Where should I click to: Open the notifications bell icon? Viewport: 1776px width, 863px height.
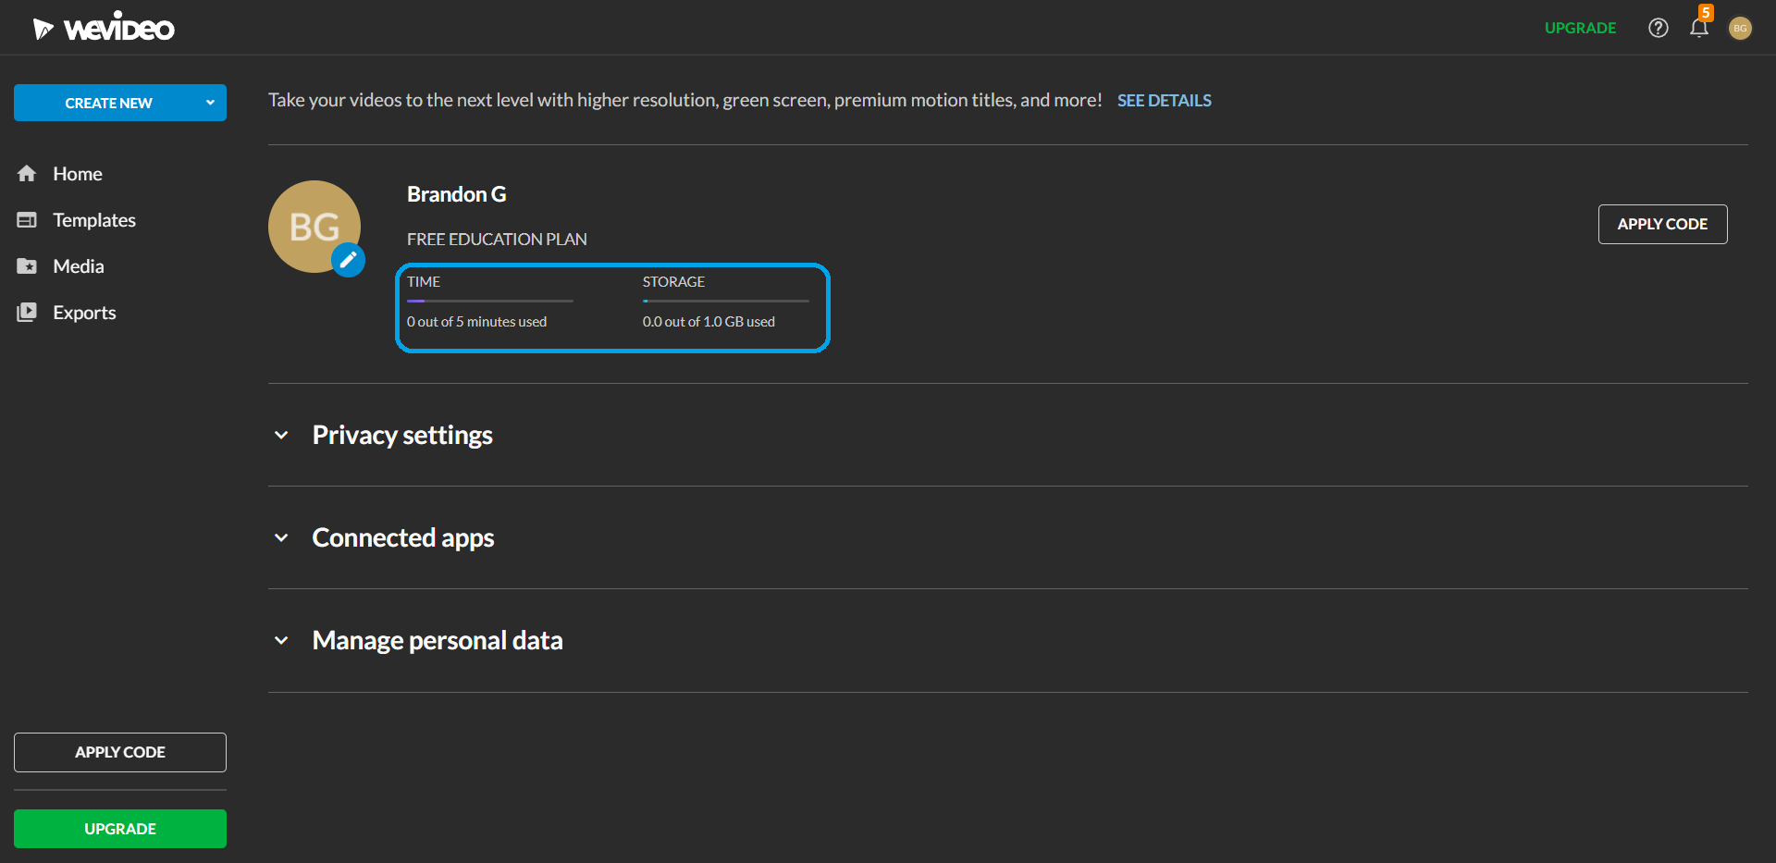click(x=1698, y=28)
